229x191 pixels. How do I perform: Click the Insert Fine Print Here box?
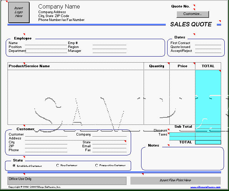(x=175, y=181)
